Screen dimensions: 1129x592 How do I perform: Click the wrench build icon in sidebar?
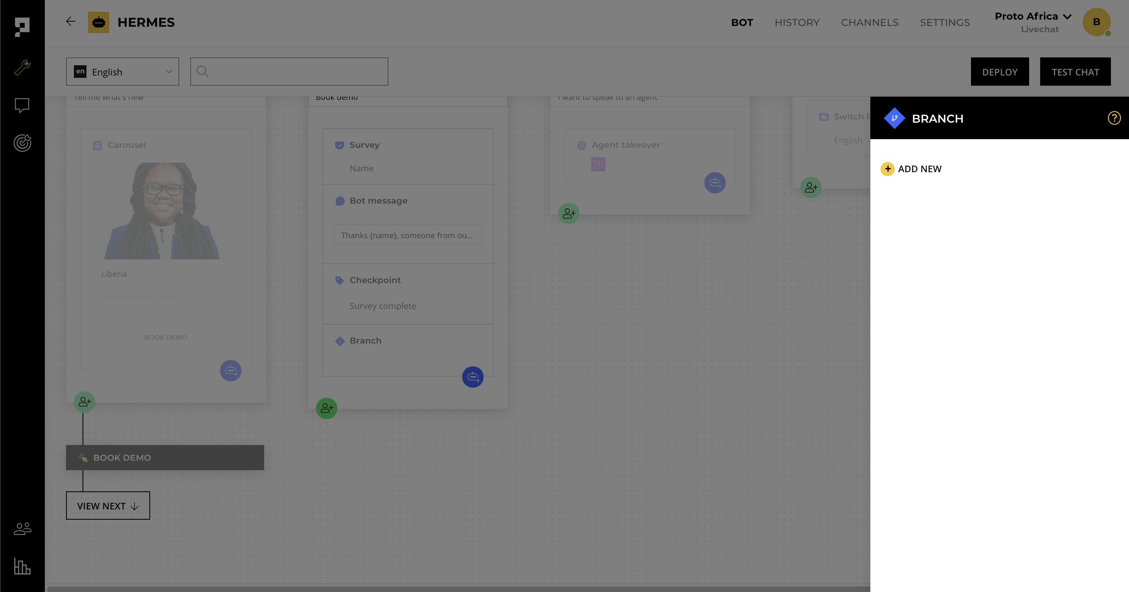(x=22, y=68)
